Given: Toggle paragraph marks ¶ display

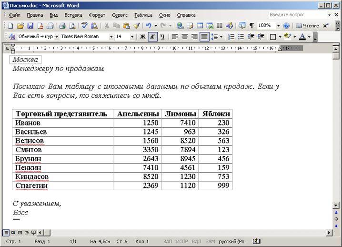Looking at the screenshot, I should [251, 26].
